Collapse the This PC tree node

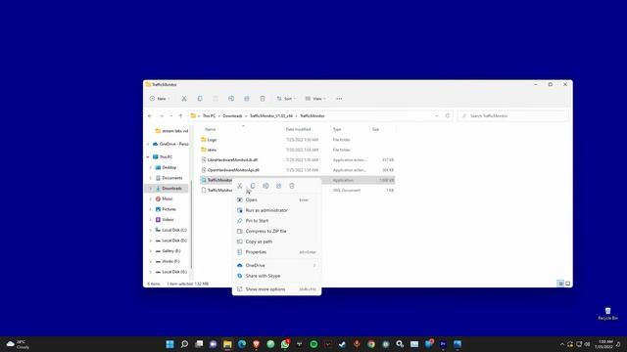tap(148, 157)
